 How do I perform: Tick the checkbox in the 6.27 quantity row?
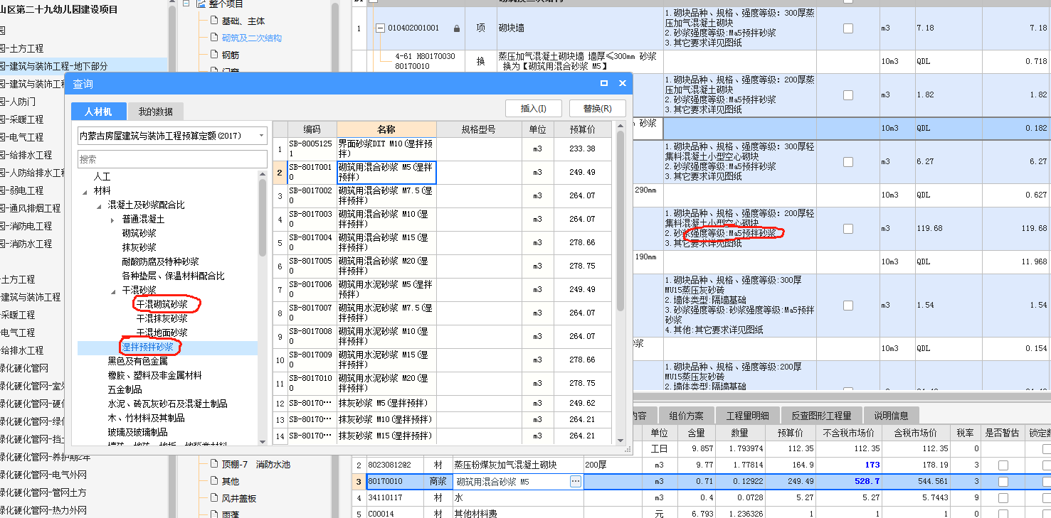tap(847, 161)
